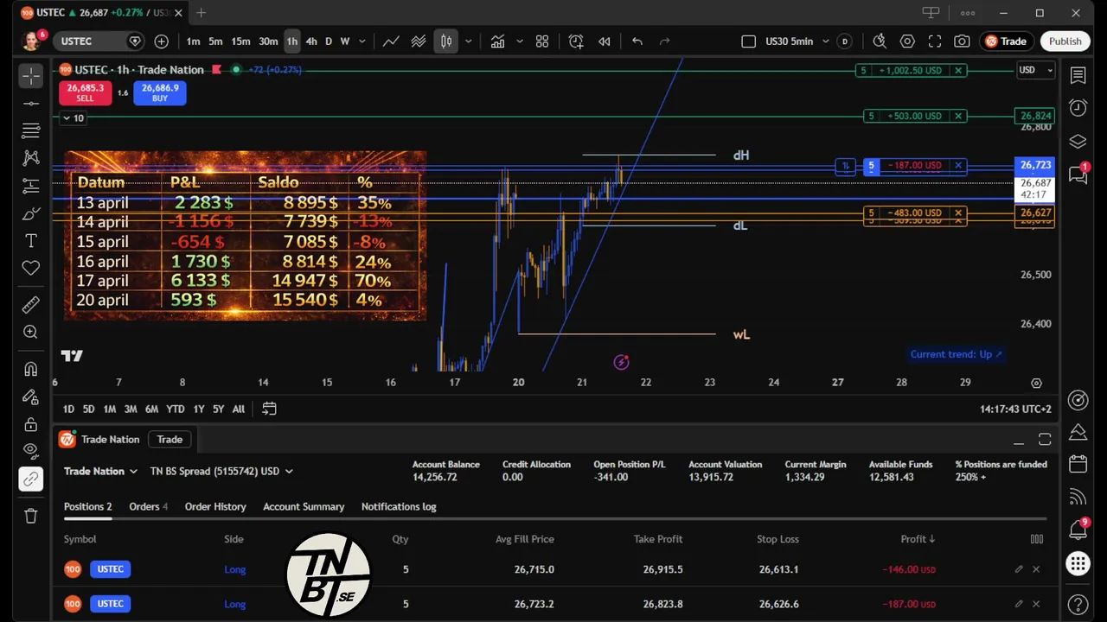This screenshot has width=1107, height=622.
Task: Switch to the 4h timeframe
Action: [x=311, y=41]
